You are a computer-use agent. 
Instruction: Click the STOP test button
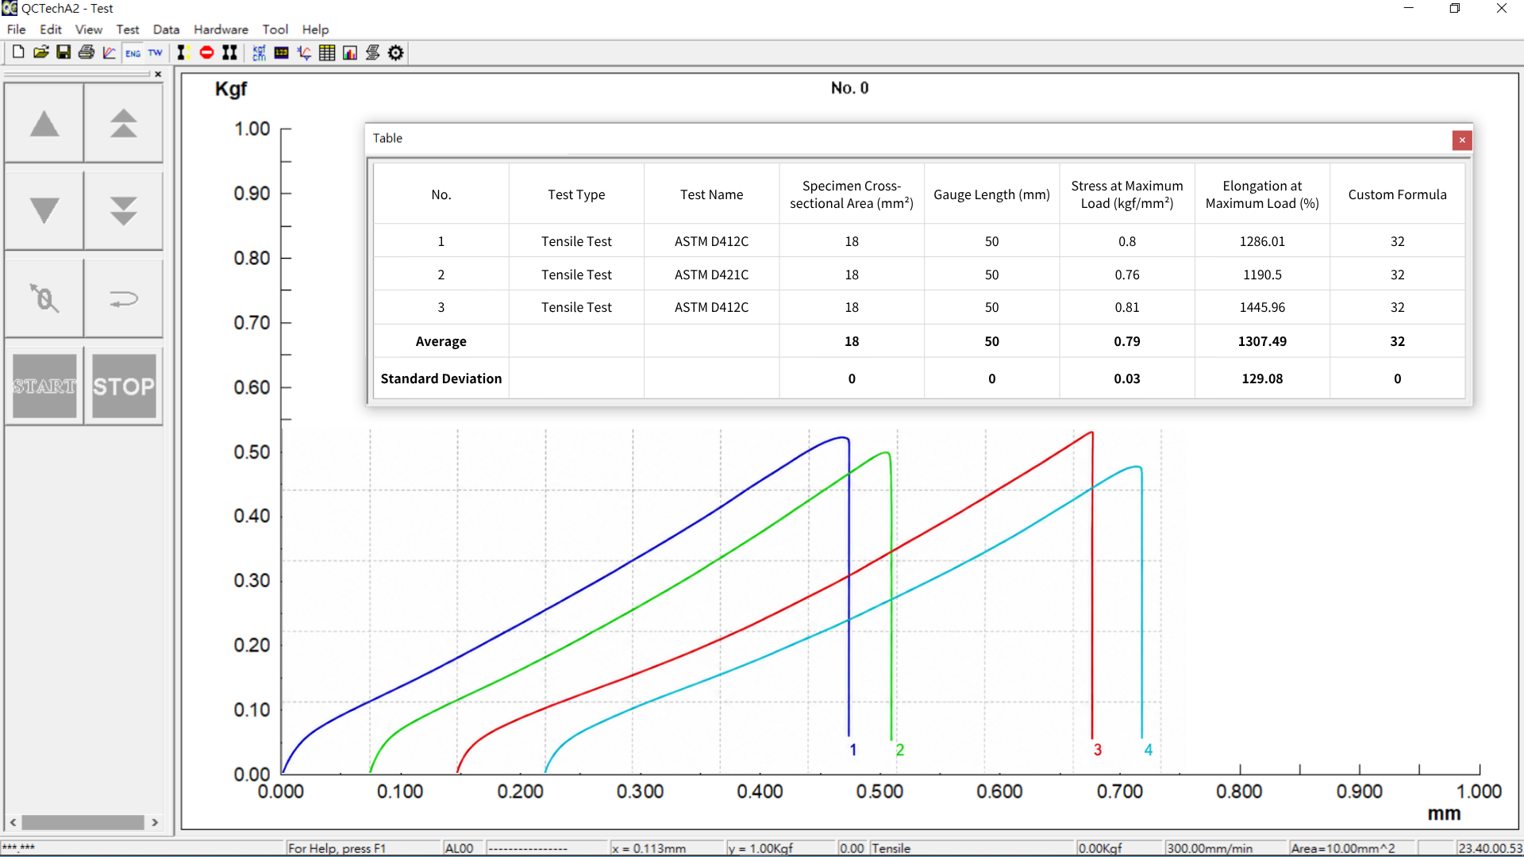click(124, 386)
